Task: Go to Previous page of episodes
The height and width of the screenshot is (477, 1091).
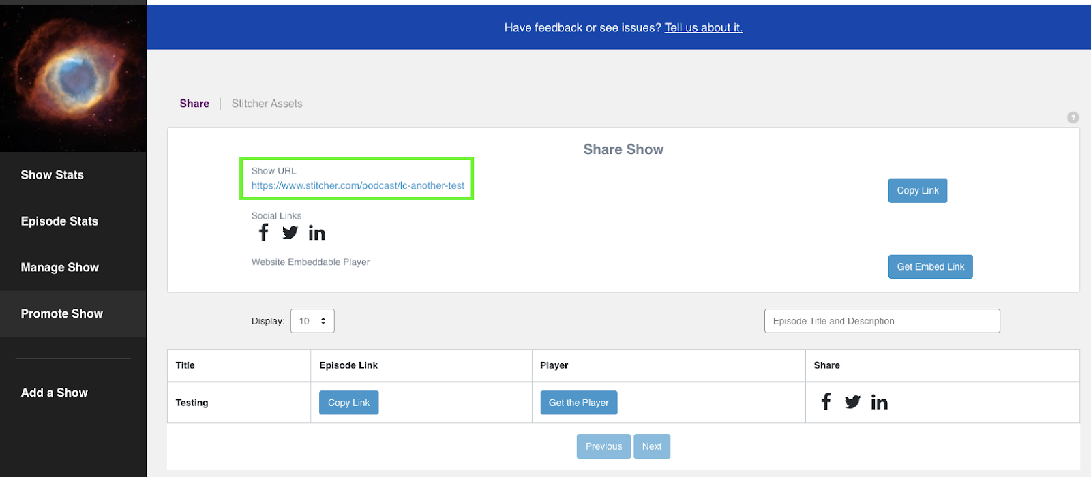Action: coord(603,446)
